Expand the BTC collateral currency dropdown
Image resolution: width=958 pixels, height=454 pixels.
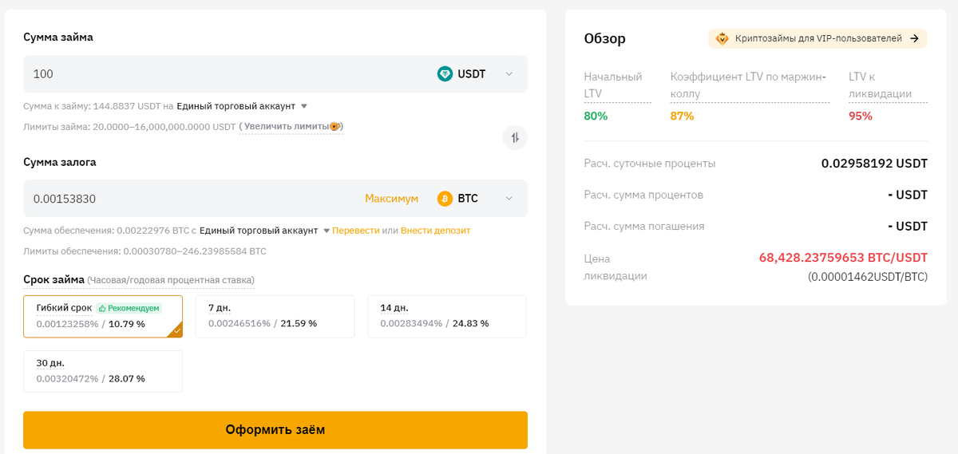pyautogui.click(x=509, y=199)
